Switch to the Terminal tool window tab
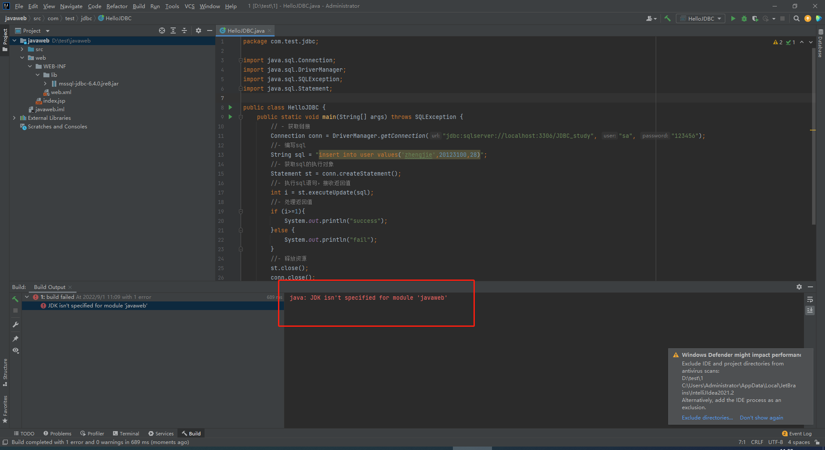825x450 pixels. click(x=126, y=433)
